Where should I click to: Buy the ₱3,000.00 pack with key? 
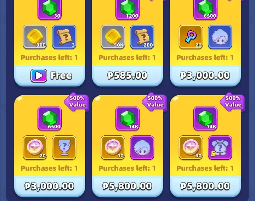[205, 75]
